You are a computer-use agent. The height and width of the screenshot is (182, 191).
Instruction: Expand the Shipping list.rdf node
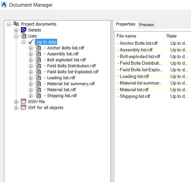coord(31,96)
